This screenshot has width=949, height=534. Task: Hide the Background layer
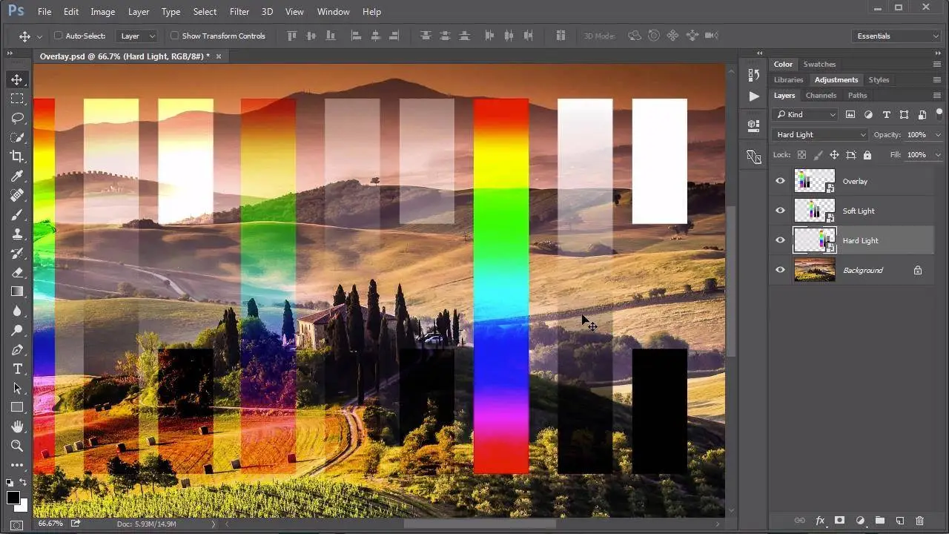tap(780, 270)
